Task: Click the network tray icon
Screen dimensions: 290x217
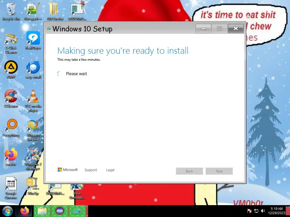Action: (256, 211)
